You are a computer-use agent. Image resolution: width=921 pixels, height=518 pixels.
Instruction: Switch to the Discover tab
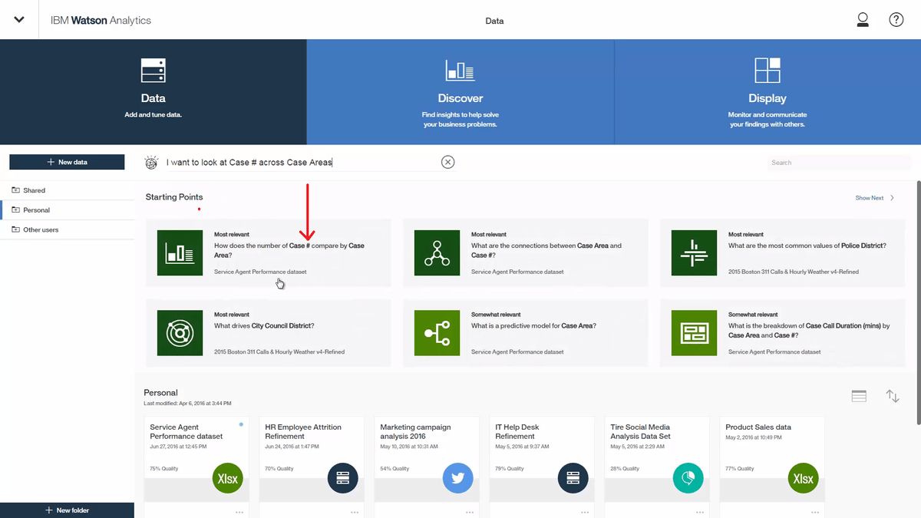click(460, 91)
